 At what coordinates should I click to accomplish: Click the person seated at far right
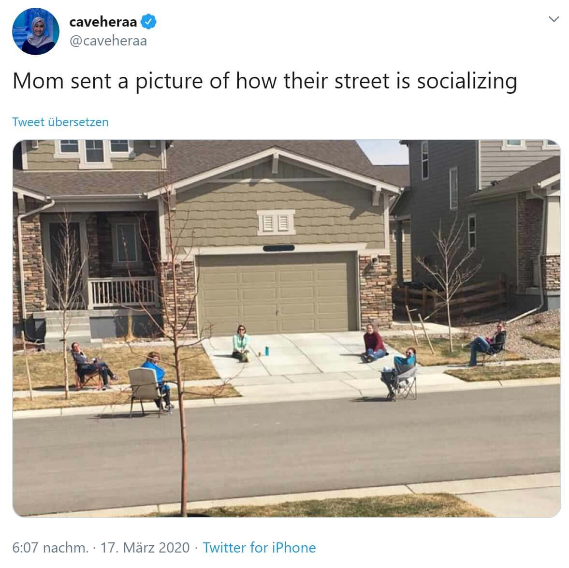click(487, 345)
